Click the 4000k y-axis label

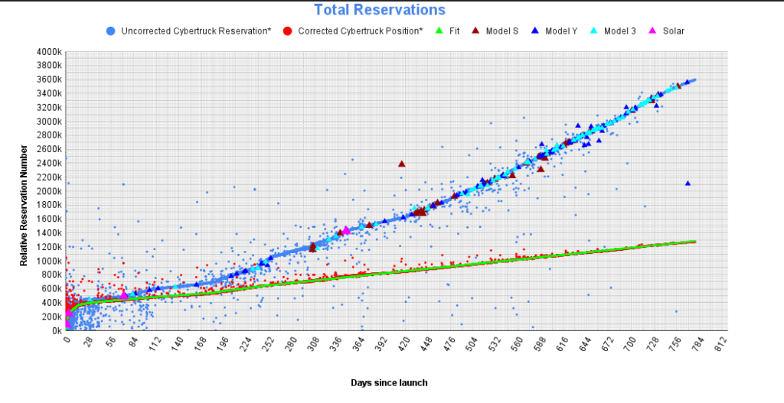coord(49,52)
